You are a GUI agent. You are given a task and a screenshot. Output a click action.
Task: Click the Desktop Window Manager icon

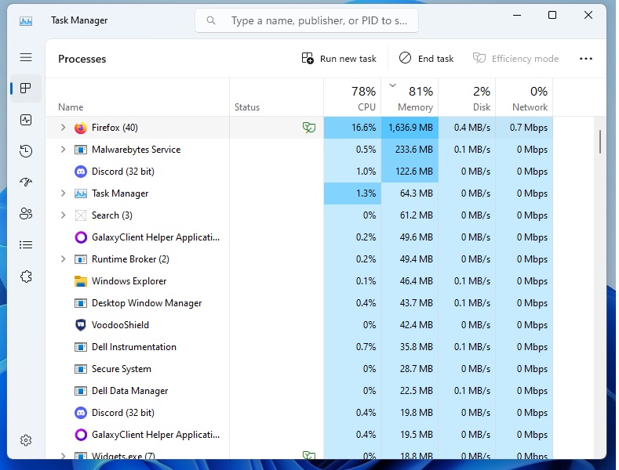point(81,303)
